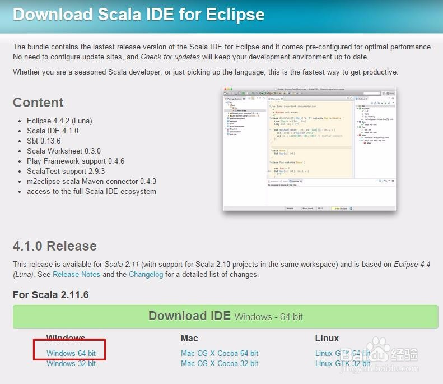This screenshot has width=443, height=384.
Task: Click the 'Scala Worksheet 0.3.0' list item
Action: click(64, 151)
